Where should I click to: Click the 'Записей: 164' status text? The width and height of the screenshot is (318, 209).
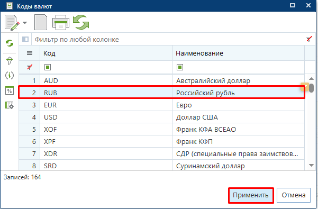click(x=22, y=177)
